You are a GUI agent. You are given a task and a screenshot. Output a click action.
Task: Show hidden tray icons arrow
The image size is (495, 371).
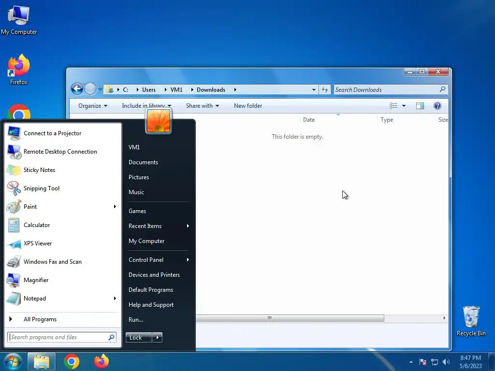coord(411,362)
